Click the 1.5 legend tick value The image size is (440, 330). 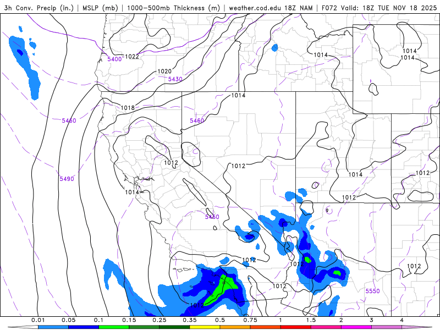311,320
